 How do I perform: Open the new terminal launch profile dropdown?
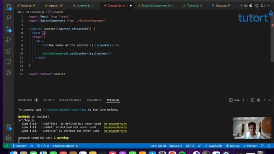click(x=247, y=100)
